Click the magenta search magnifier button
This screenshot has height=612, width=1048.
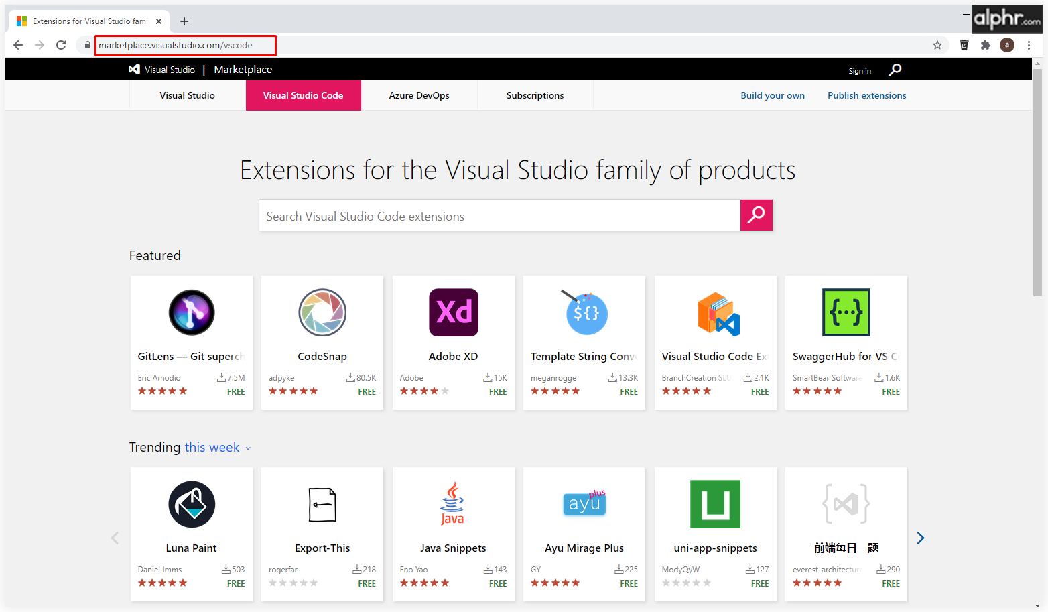click(757, 215)
